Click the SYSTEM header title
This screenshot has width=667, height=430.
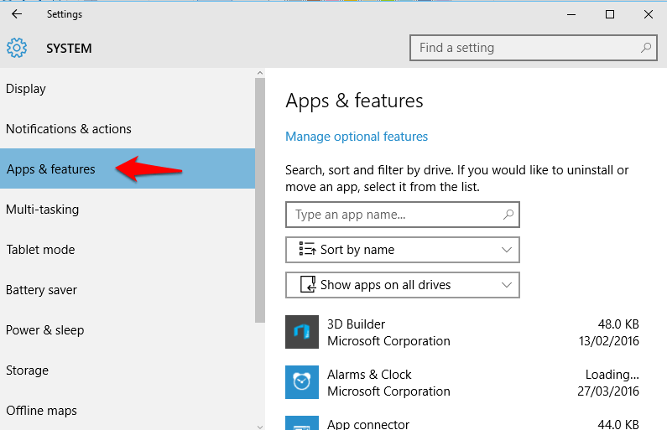69,49
